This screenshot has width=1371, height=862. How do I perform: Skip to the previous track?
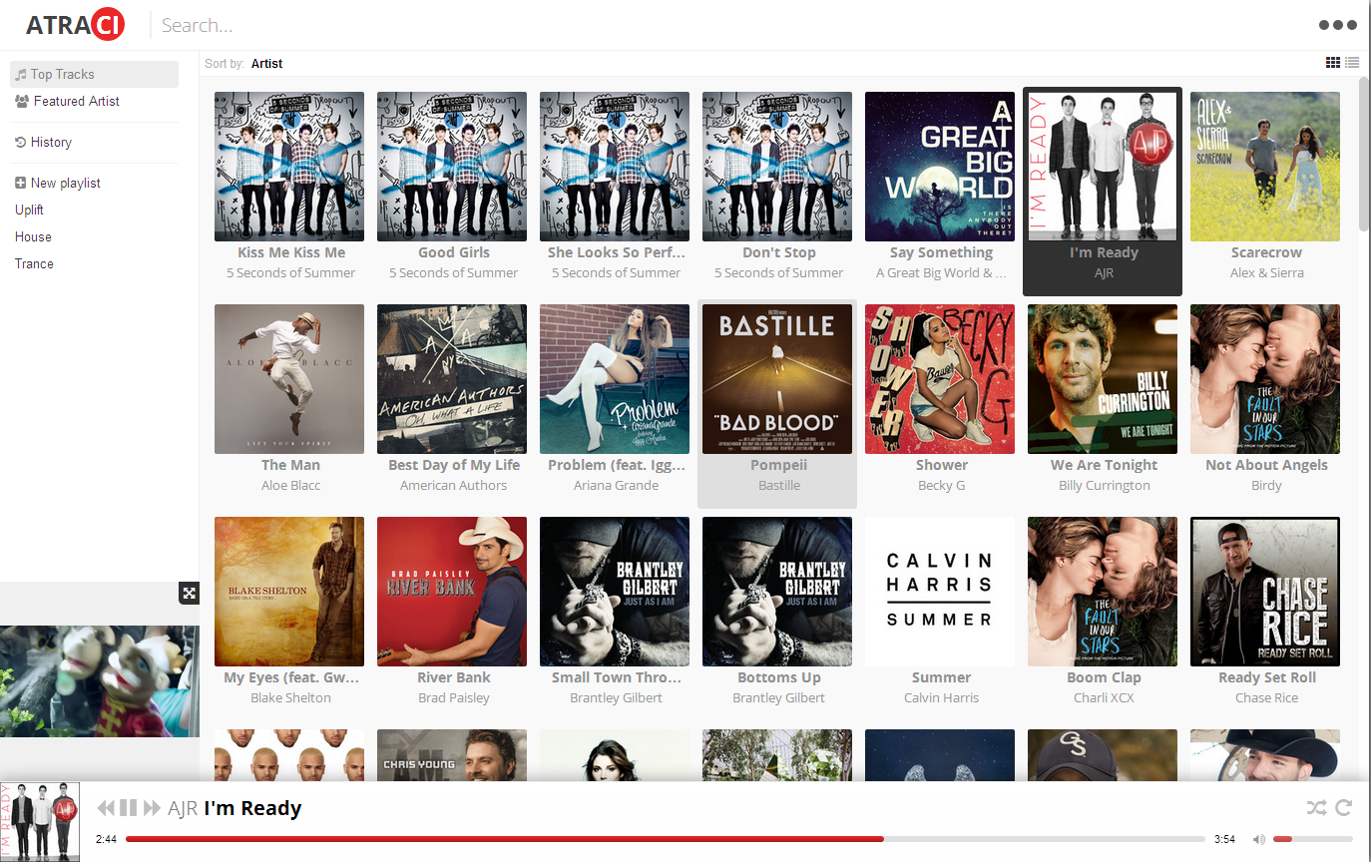tap(106, 808)
